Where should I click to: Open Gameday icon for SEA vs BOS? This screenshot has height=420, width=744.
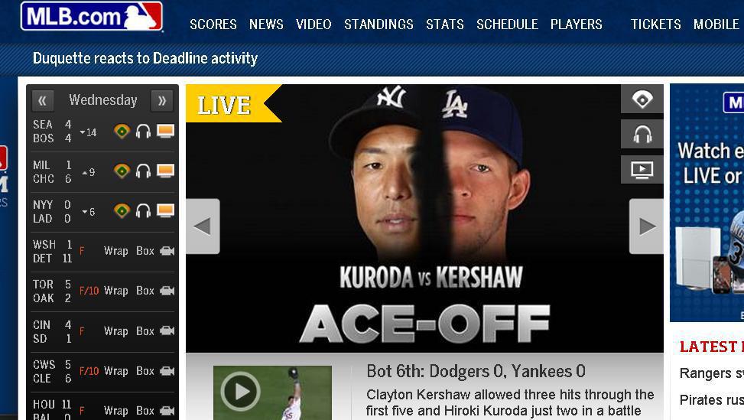tap(122, 131)
